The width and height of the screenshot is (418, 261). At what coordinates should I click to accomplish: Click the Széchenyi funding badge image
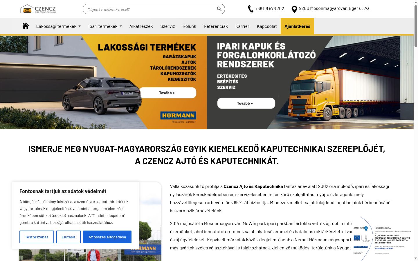point(383,240)
